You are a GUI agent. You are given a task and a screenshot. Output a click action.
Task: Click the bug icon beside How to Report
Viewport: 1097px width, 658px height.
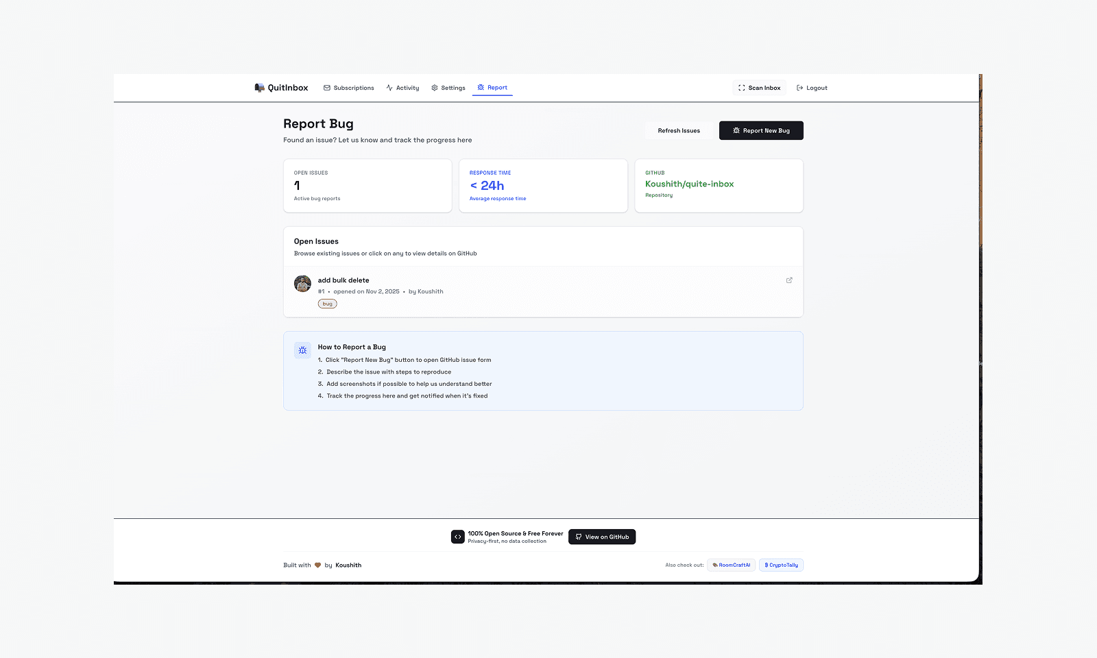302,350
